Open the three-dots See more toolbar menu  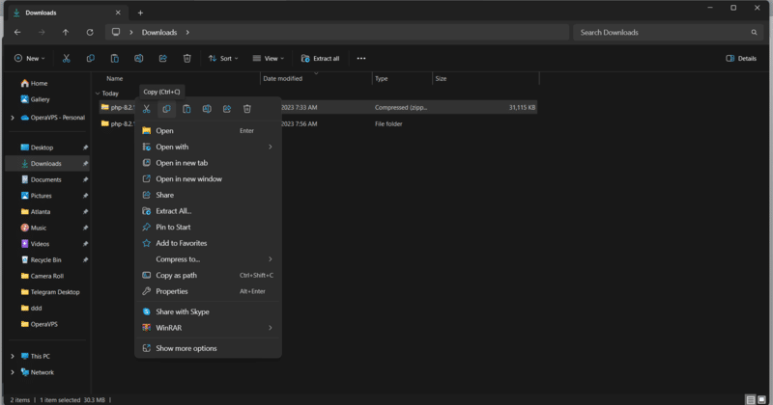click(x=361, y=58)
